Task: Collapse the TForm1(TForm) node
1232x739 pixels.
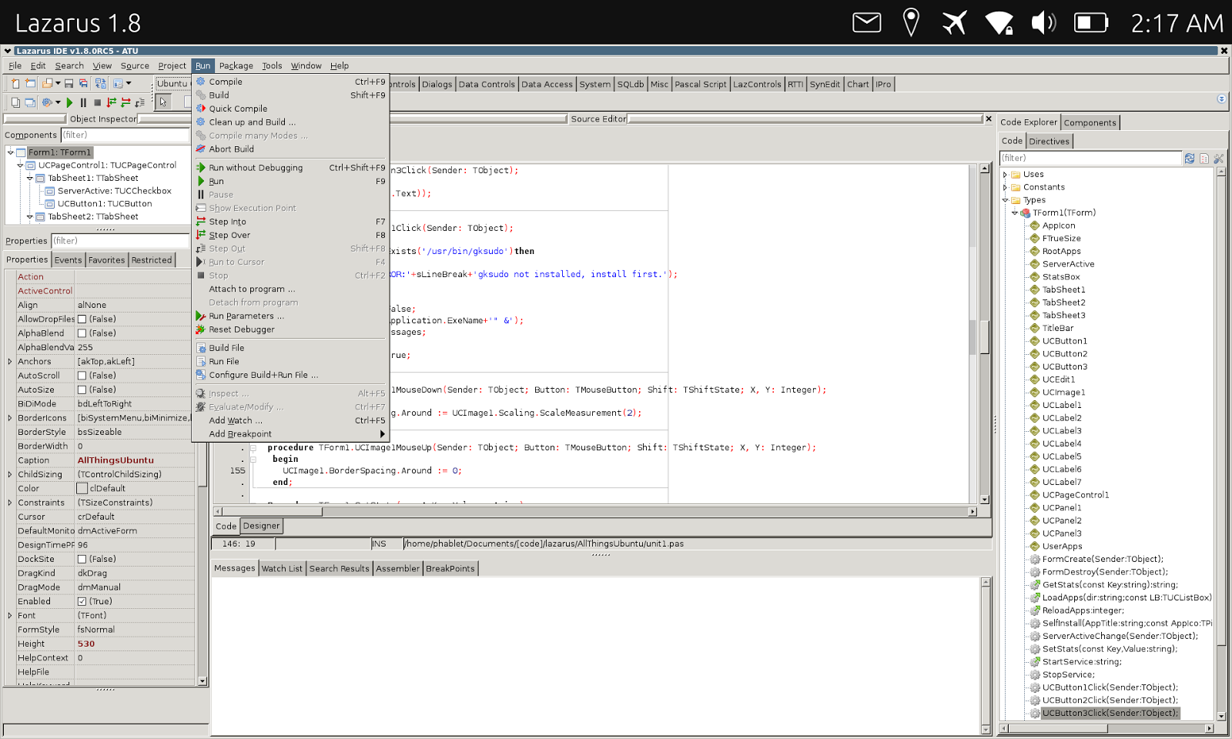Action: pos(1015,213)
